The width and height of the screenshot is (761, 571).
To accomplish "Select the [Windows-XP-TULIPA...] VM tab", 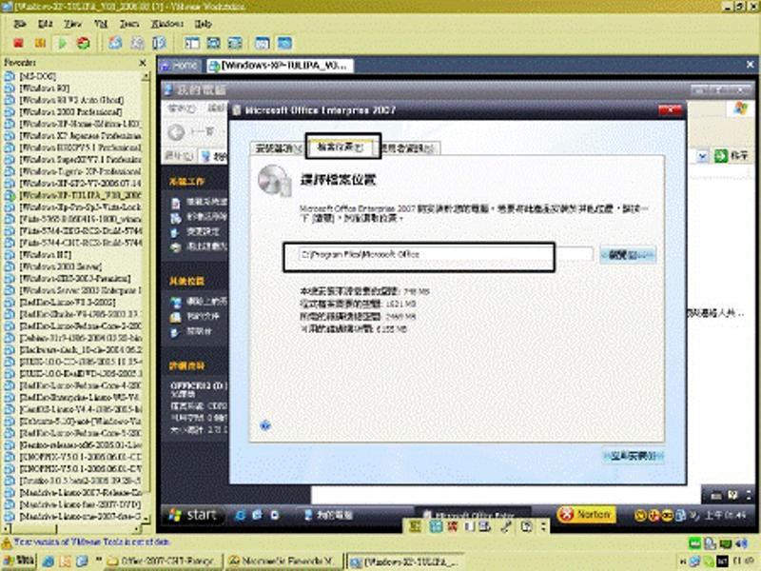I will click(x=279, y=66).
